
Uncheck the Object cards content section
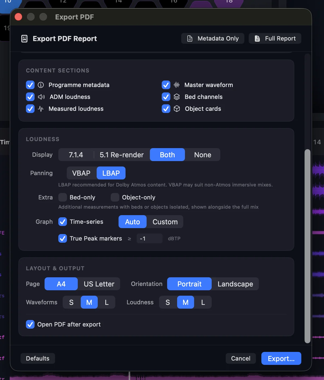166,109
